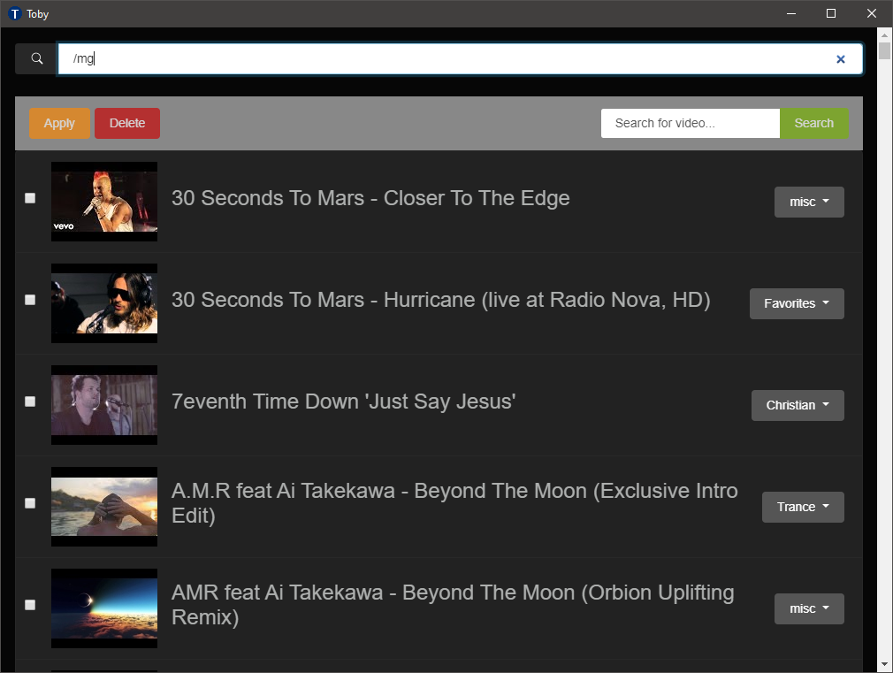Viewport: 893px width, 673px height.
Task: Focus the command box containing /mg
Action: 460,58
